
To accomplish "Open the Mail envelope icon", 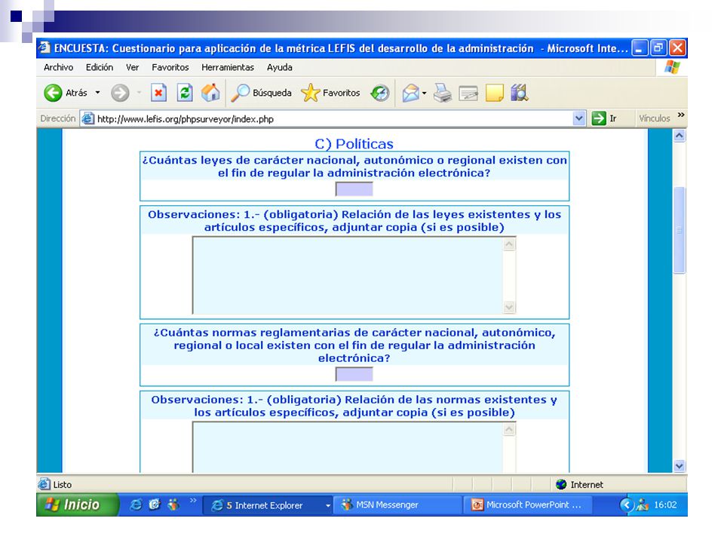I will (410, 93).
